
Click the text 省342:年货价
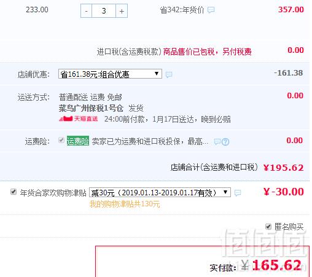182,10
